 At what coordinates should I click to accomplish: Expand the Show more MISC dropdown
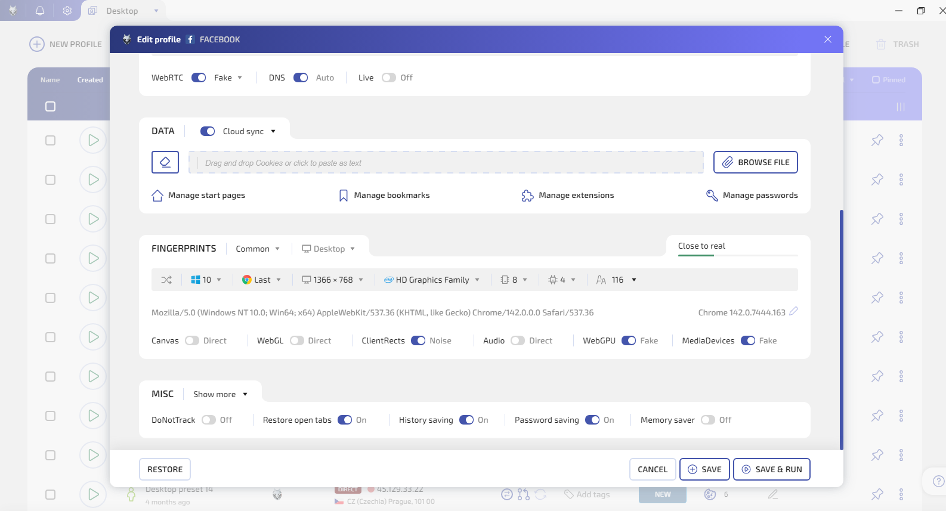tap(221, 394)
